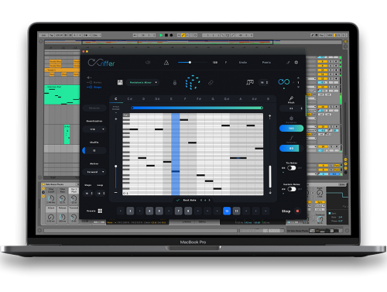Click the dice randomize riff icon

(193, 82)
